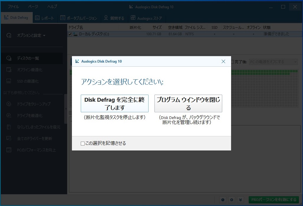Click the double chevron icon in status bar
303x206 pixels.
[x=241, y=200]
